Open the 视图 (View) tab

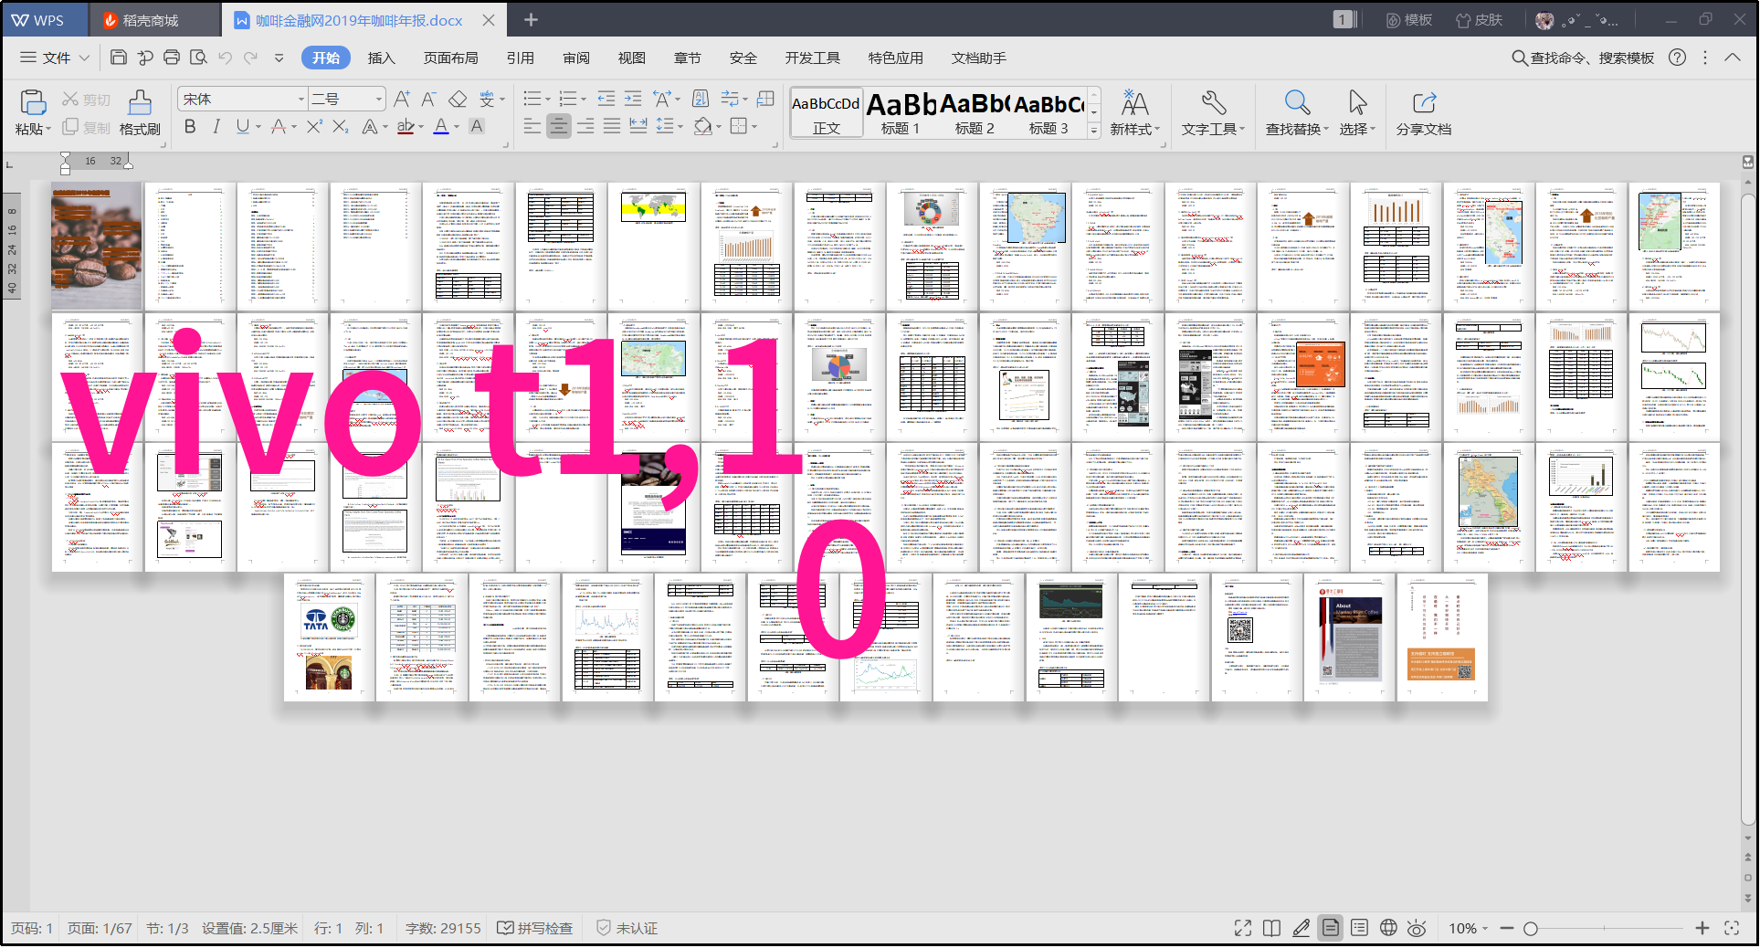click(631, 58)
